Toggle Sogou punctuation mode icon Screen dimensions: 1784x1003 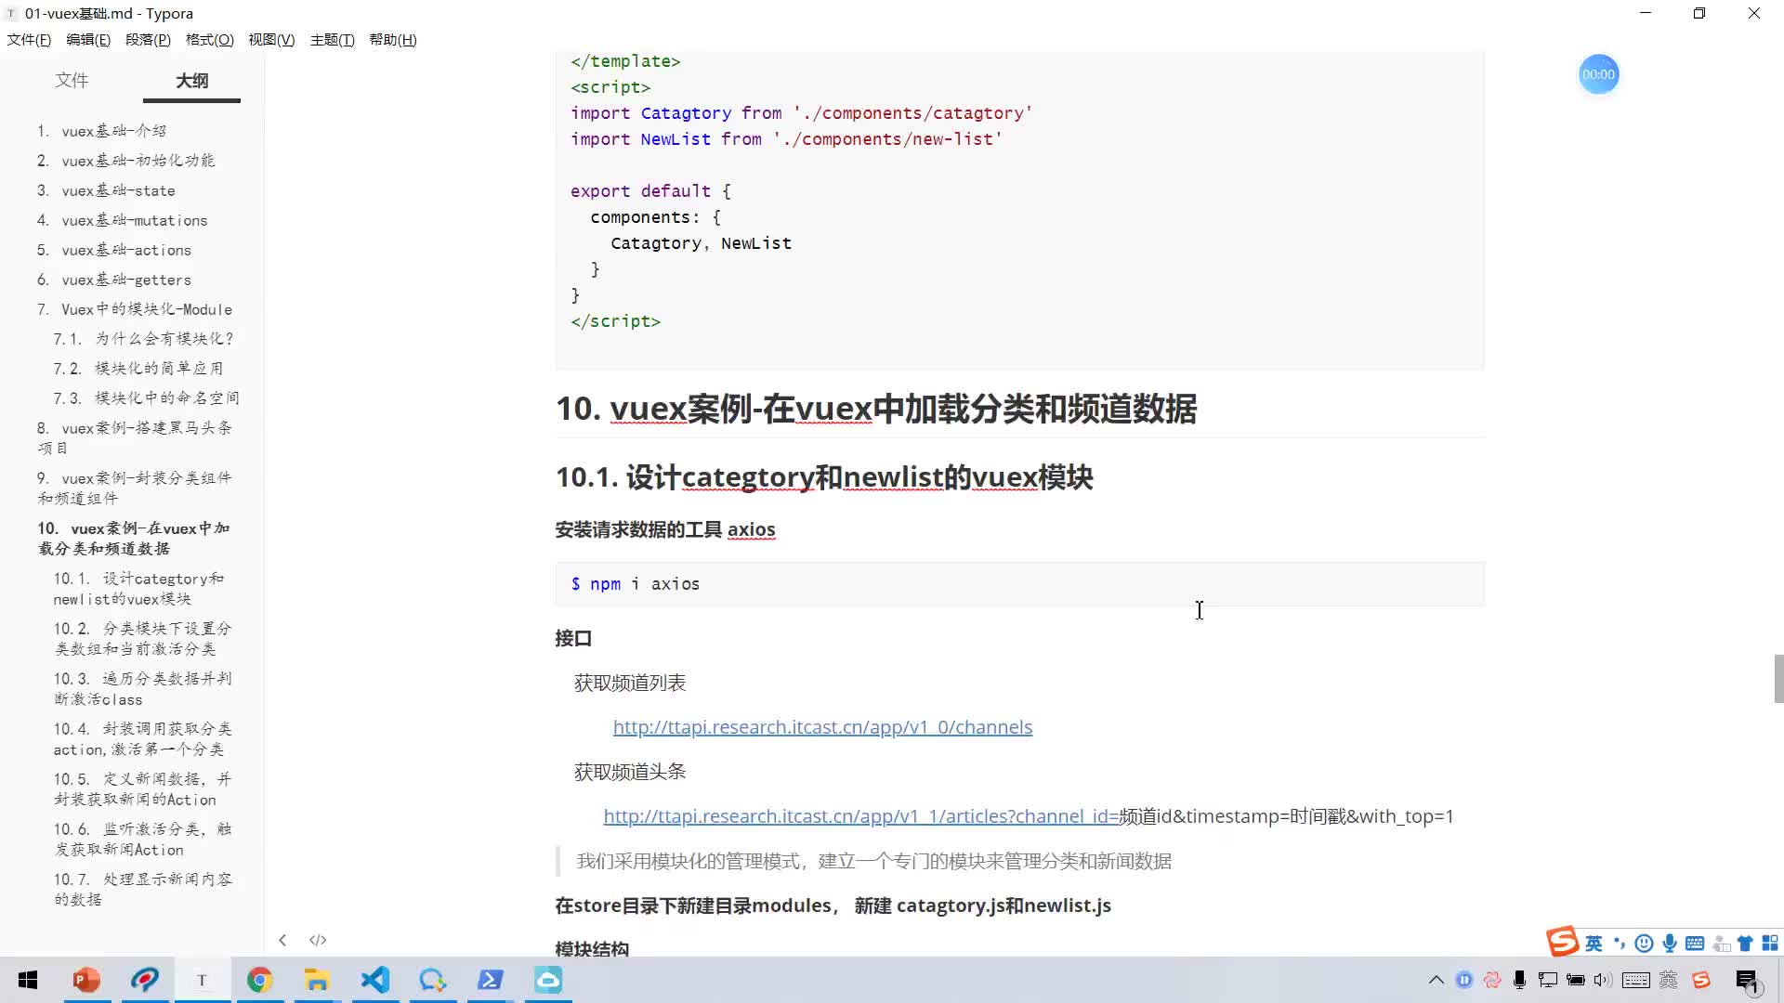1620,944
